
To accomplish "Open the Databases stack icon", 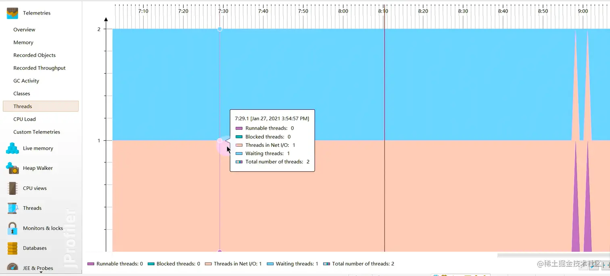I will 13,248.
